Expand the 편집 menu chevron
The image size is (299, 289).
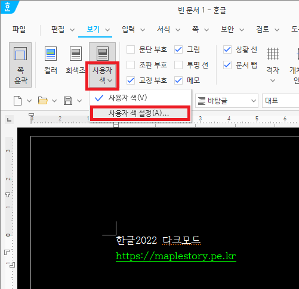pyautogui.click(x=72, y=30)
